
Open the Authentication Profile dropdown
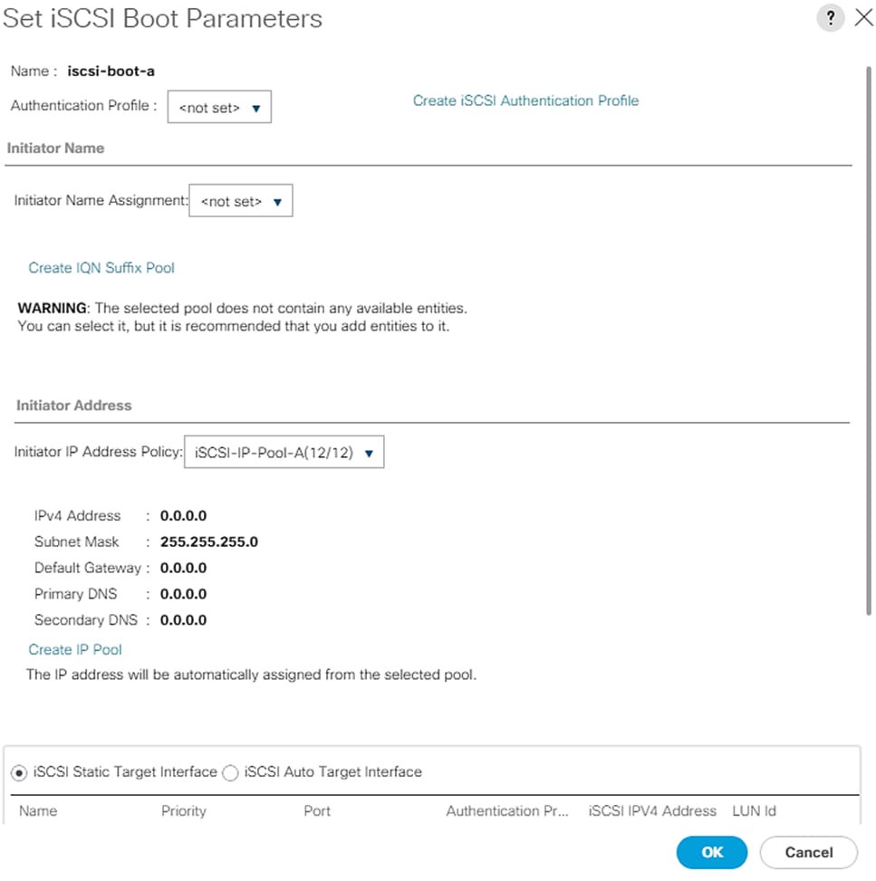pos(220,108)
